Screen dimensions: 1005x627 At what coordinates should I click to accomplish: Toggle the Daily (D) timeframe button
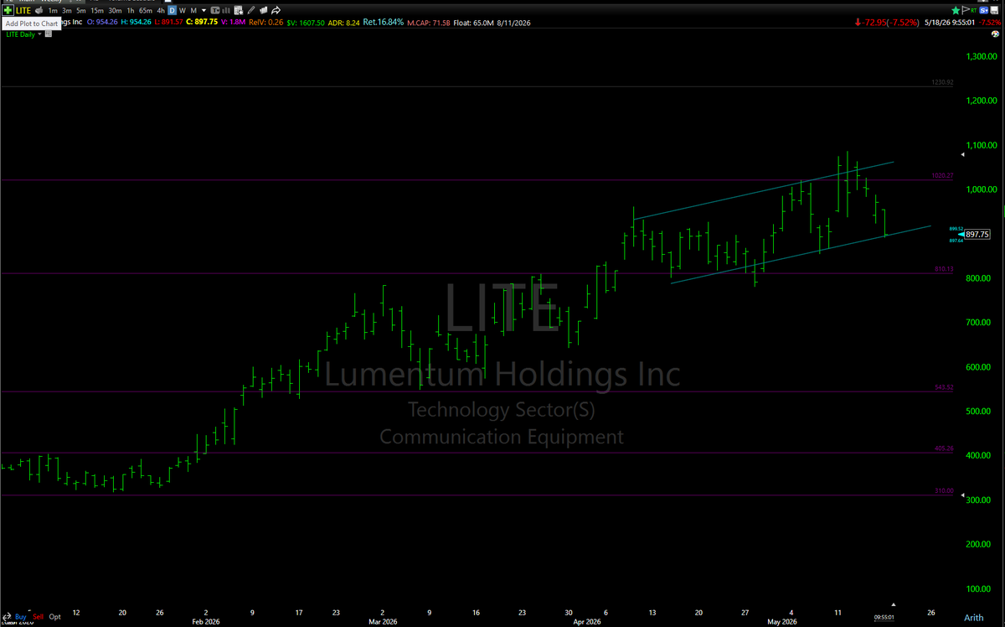[173, 11]
